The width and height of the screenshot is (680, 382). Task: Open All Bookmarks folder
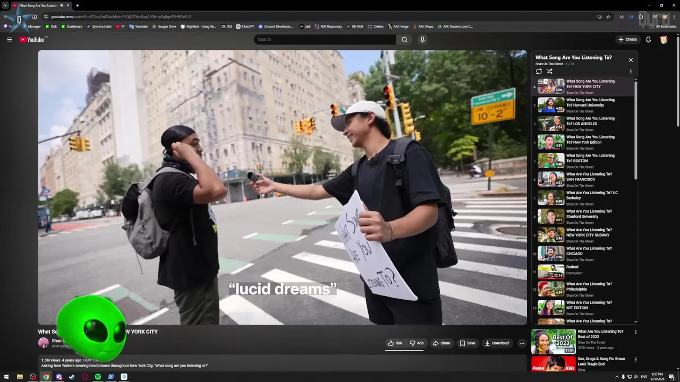pos(663,26)
